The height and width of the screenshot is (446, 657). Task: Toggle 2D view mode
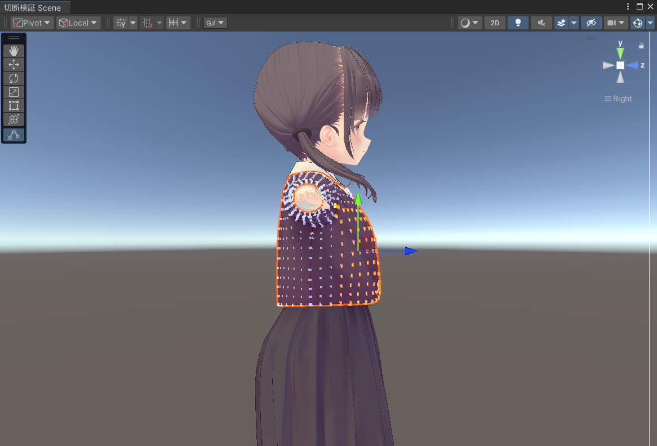(495, 23)
